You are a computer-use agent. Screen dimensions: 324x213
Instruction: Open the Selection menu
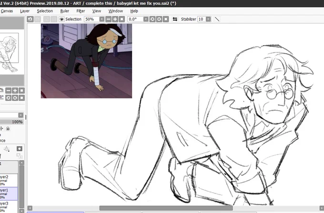(x=45, y=11)
